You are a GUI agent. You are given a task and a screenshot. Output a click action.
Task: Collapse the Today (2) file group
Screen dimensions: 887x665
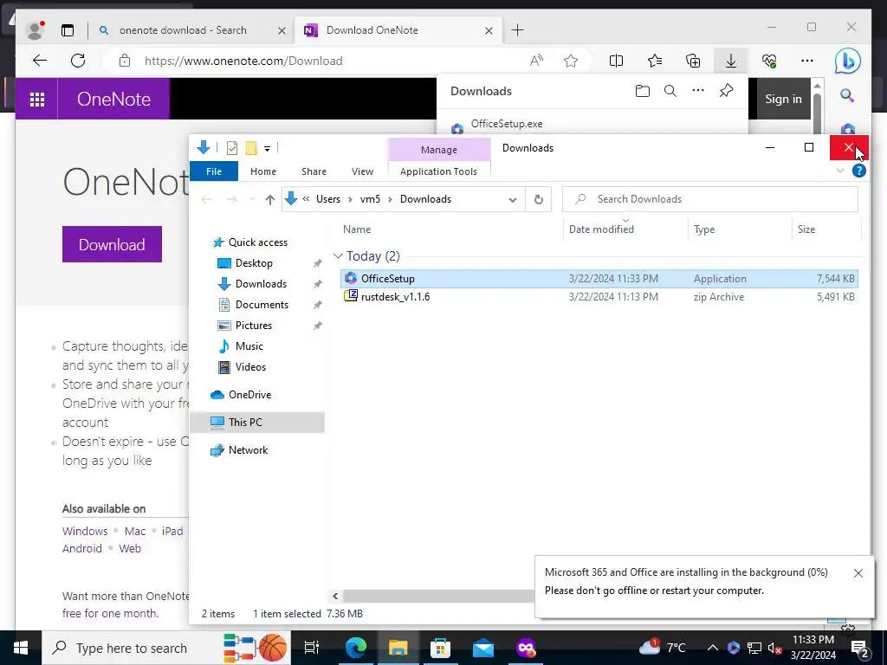click(x=339, y=256)
